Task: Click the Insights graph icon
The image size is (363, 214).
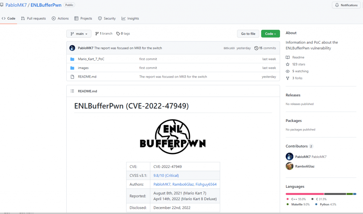Action: click(124, 18)
